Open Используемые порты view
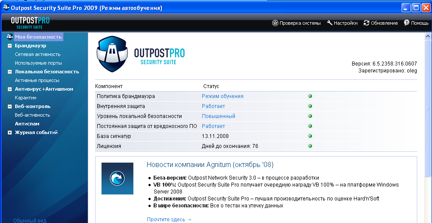The image size is (432, 223). point(38,63)
